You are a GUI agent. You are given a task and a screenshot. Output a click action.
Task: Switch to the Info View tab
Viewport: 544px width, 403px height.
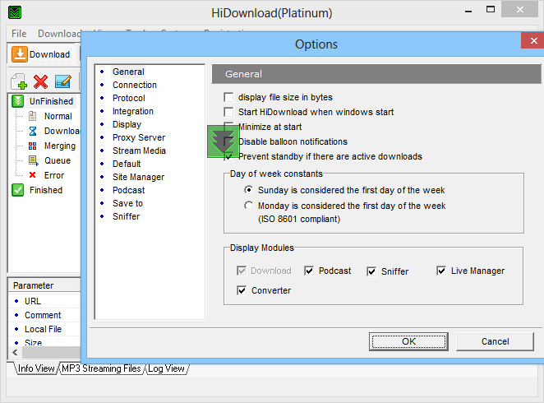click(35, 368)
